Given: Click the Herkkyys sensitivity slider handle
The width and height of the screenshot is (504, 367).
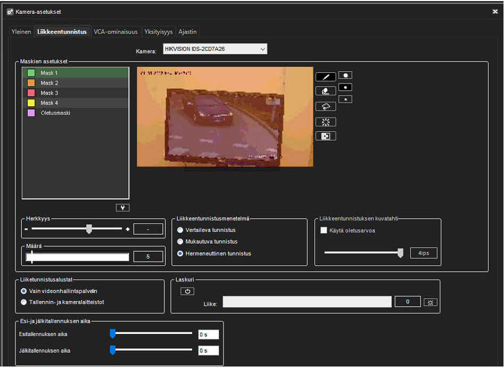Looking at the screenshot, I should point(89,229).
